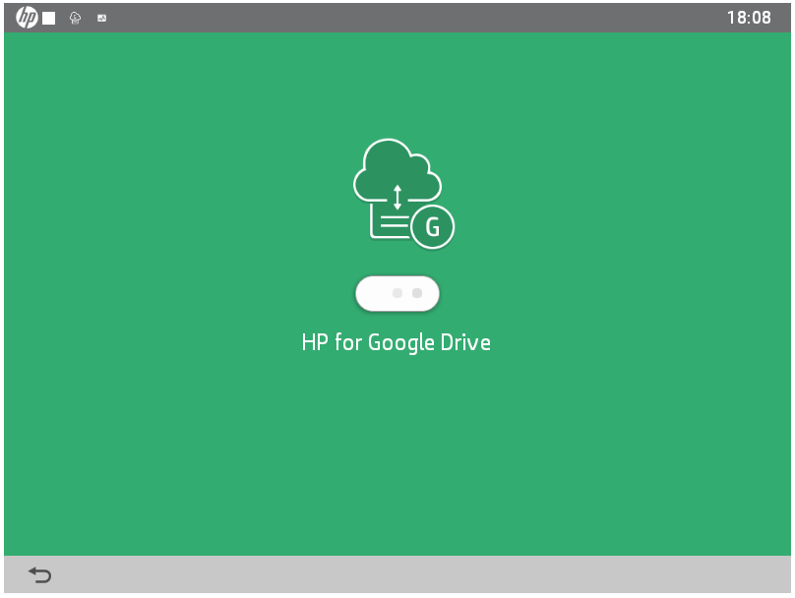Viewport: 795px width, 598px height.
Task: Click the 18:08 clock display
Action: [x=749, y=18]
